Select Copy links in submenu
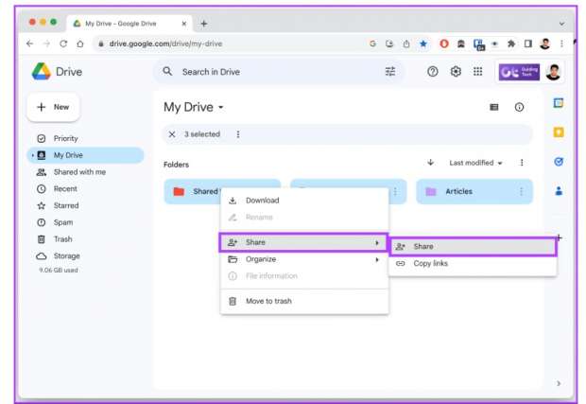 coord(430,264)
